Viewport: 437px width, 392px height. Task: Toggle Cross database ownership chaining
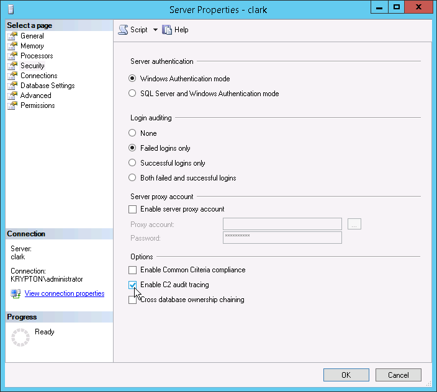point(133,300)
